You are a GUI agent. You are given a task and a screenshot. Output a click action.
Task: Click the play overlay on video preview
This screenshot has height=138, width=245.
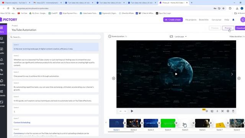[x=176, y=74]
